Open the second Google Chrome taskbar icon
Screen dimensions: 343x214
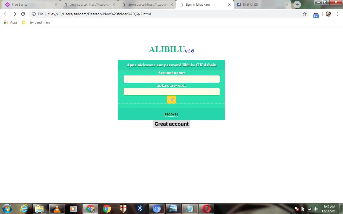107,209
